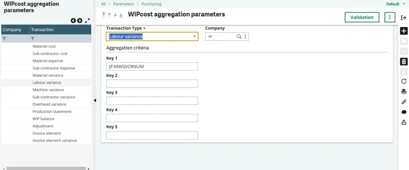Click the Delete trash can icon

404,61
